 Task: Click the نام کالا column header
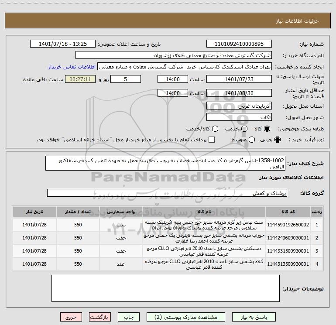[204, 212]
